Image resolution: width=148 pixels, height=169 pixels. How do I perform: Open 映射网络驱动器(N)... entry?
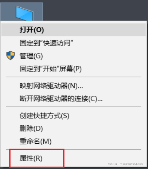tap(74, 86)
